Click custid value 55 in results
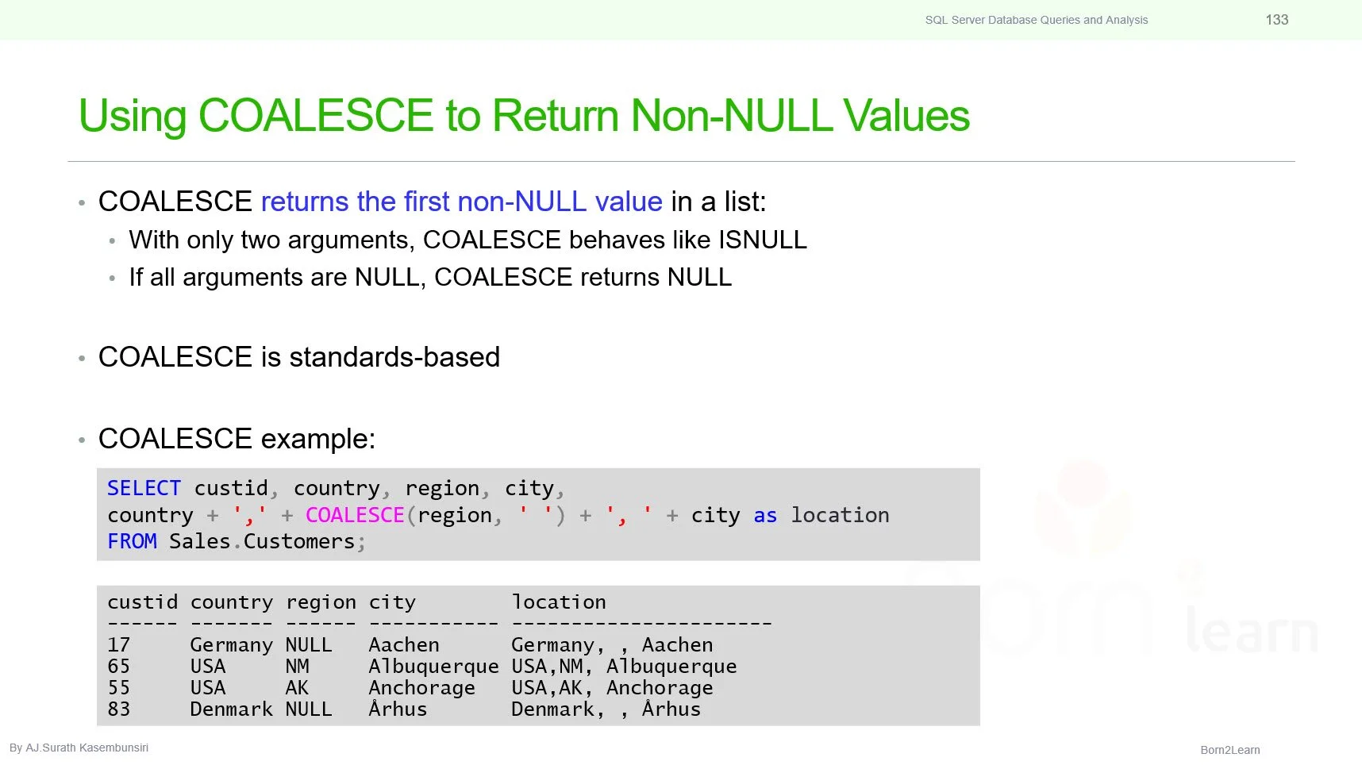 click(x=119, y=688)
